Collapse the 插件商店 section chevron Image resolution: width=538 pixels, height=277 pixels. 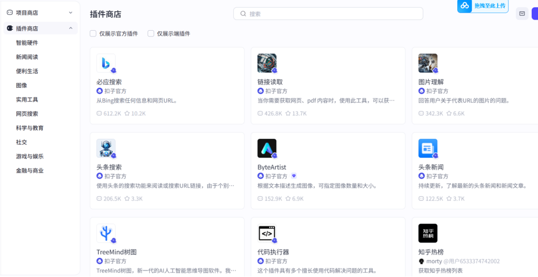pyautogui.click(x=71, y=28)
